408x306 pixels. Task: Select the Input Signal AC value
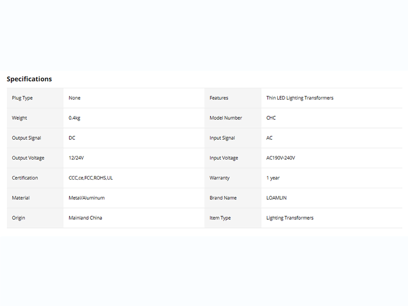(269, 138)
